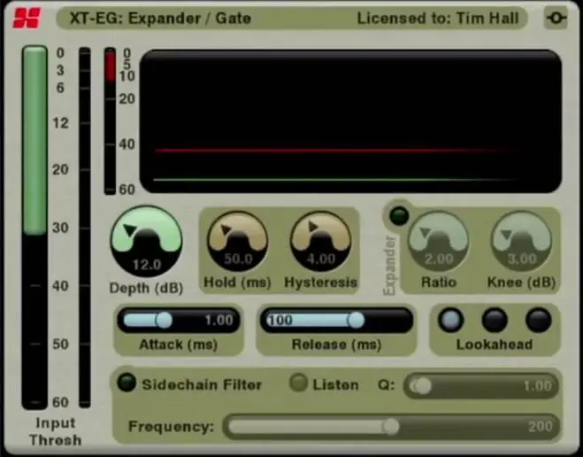
Task: Click the Ratio value 2.00
Action: (x=439, y=259)
